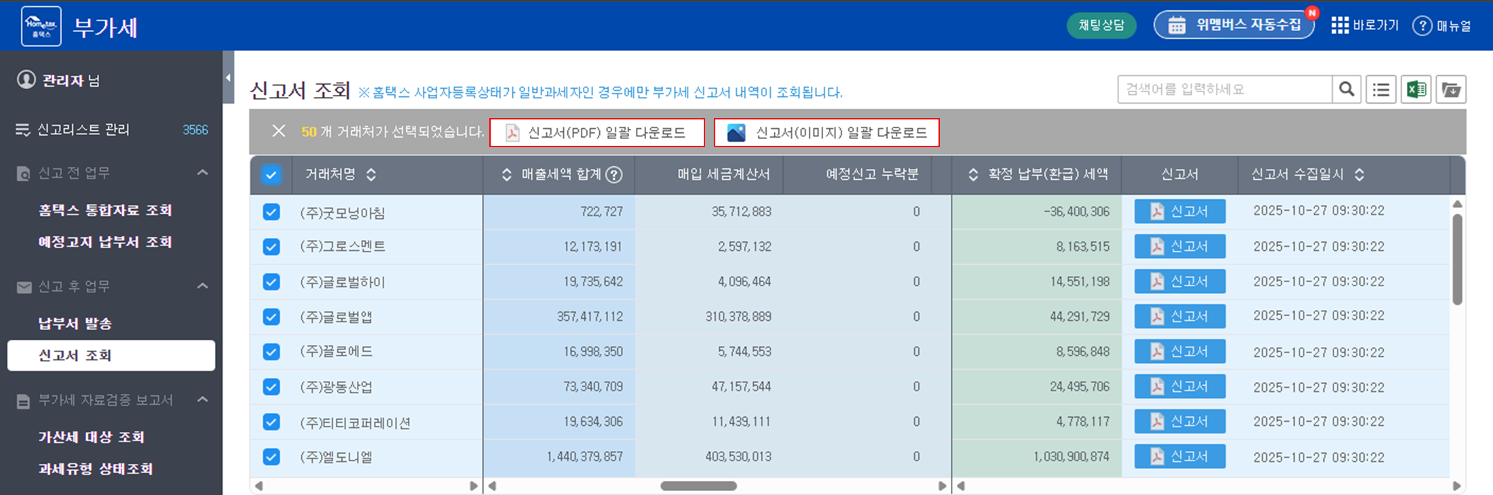1493x495 pixels.
Task: Sort by 신고서 수집일시 column arrows
Action: coord(1359,175)
